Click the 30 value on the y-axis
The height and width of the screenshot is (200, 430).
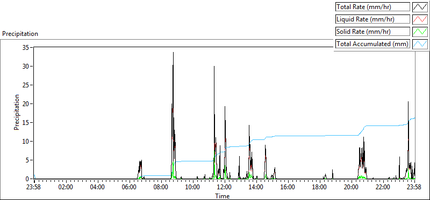[26, 66]
